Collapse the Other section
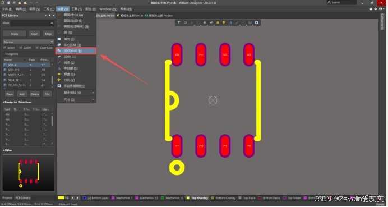 [3, 150]
